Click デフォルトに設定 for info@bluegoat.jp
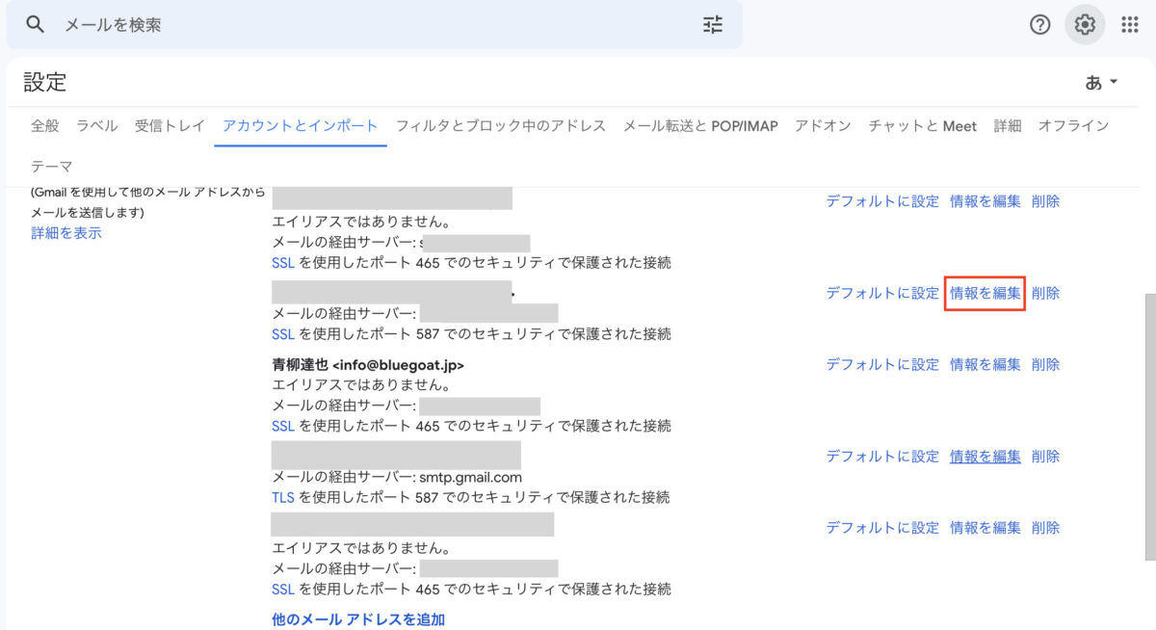The image size is (1156, 630). tap(882, 365)
